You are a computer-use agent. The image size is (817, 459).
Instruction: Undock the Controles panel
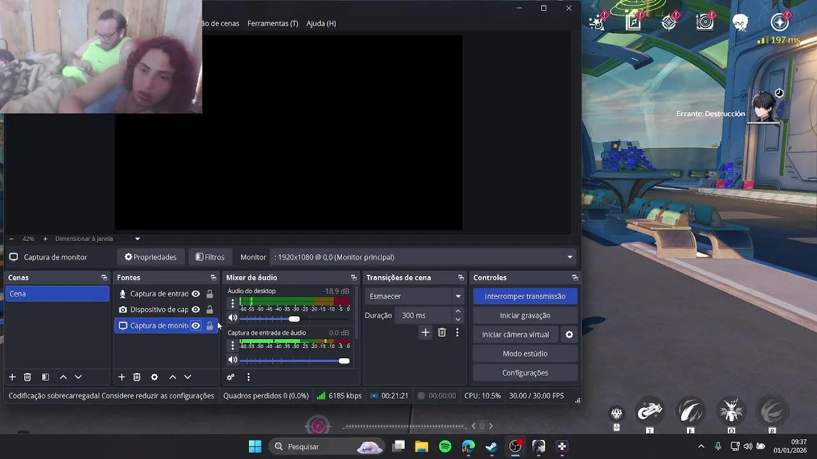574,278
